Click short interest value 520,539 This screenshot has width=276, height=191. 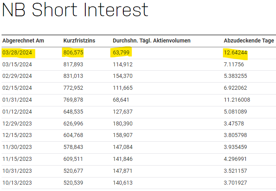73,183
